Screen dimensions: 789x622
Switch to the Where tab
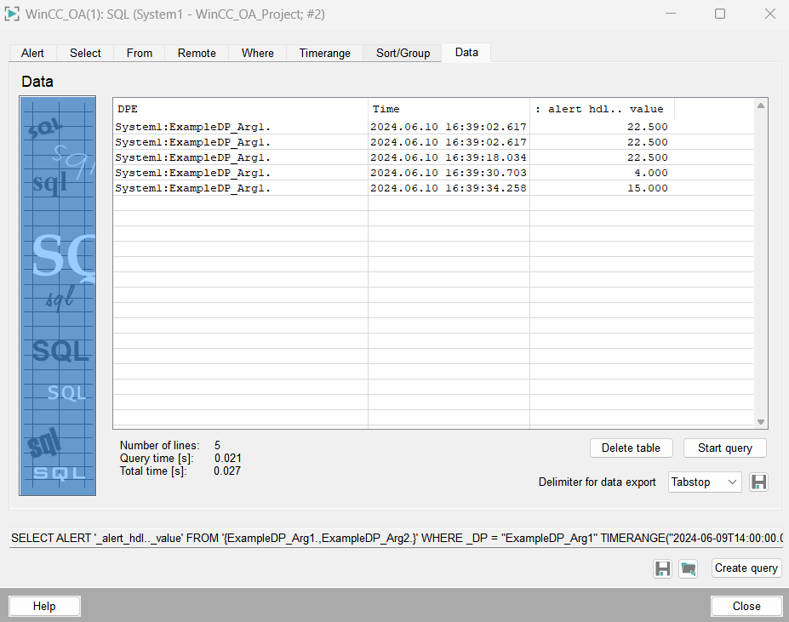tap(257, 53)
